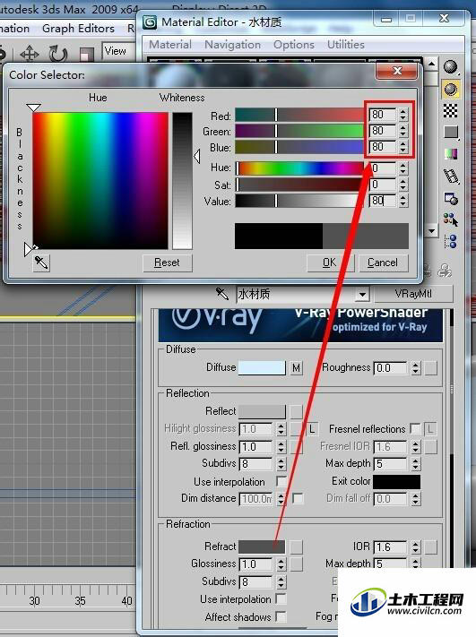476x637 pixels.
Task: Open the Navigation menu
Action: tap(232, 44)
